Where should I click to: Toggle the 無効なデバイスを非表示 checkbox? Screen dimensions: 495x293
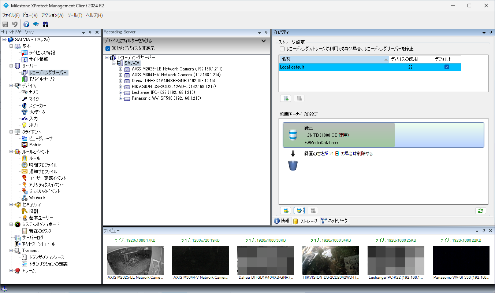[108, 48]
